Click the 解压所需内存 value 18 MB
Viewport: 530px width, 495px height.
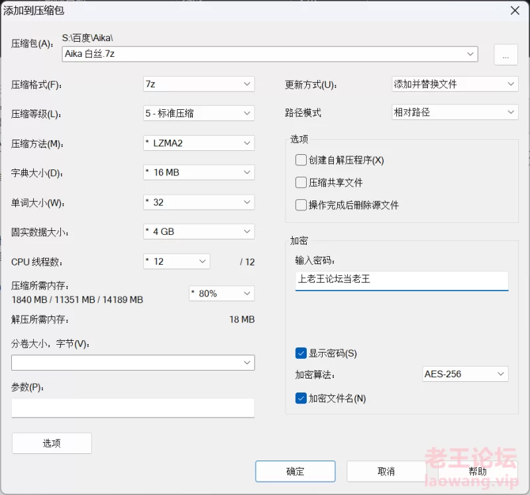pyautogui.click(x=242, y=320)
